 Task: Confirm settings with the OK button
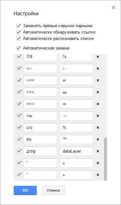point(25,190)
